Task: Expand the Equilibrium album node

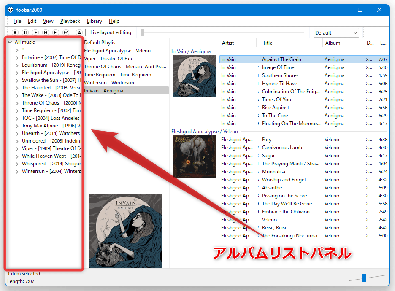Action: click(x=17, y=65)
